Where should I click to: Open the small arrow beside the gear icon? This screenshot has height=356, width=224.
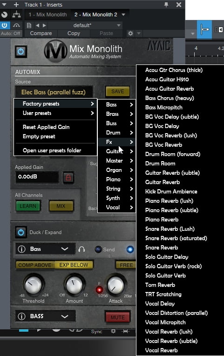coord(139,33)
